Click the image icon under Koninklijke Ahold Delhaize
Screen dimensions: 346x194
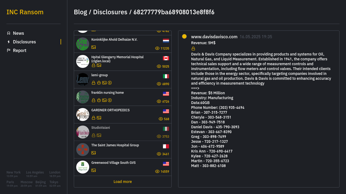[x=94, y=47]
